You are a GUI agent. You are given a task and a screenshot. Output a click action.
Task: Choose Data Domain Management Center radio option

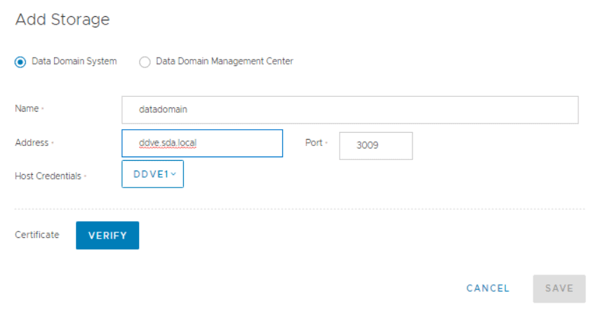(x=145, y=62)
